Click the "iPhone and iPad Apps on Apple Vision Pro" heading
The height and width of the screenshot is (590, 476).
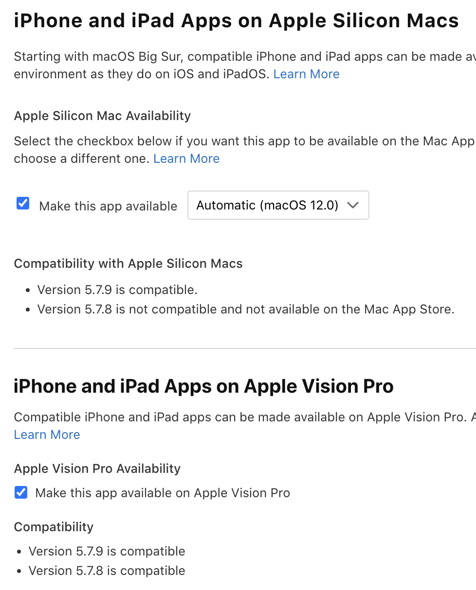tap(203, 386)
